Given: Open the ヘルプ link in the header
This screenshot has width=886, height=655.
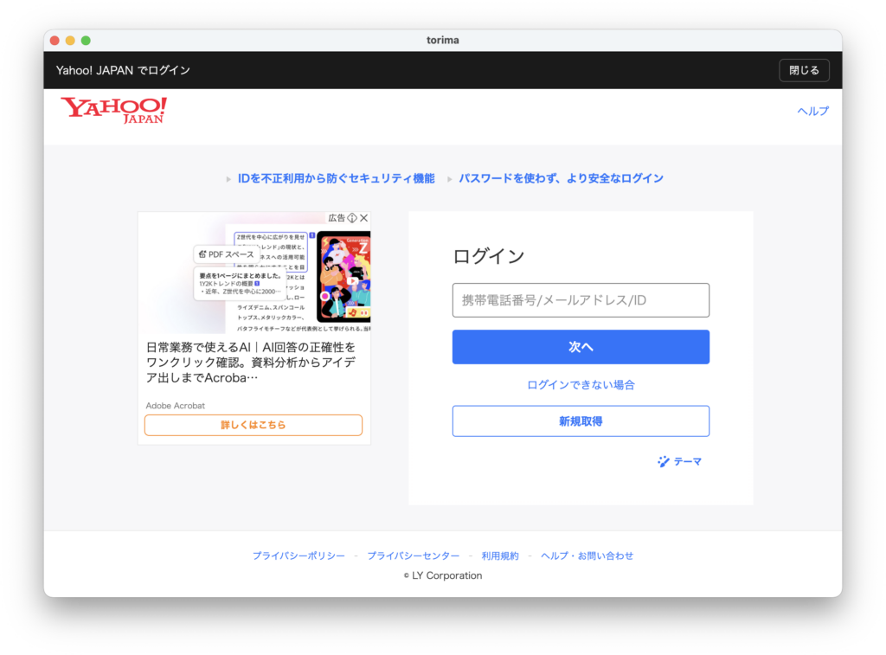Looking at the screenshot, I should coord(812,111).
